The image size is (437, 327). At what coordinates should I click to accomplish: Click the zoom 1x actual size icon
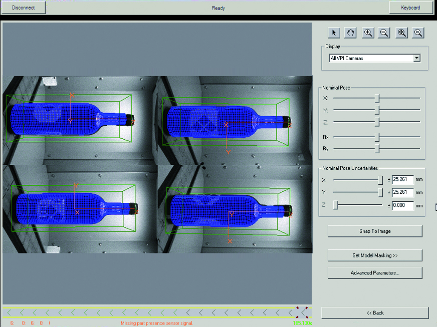(417, 32)
